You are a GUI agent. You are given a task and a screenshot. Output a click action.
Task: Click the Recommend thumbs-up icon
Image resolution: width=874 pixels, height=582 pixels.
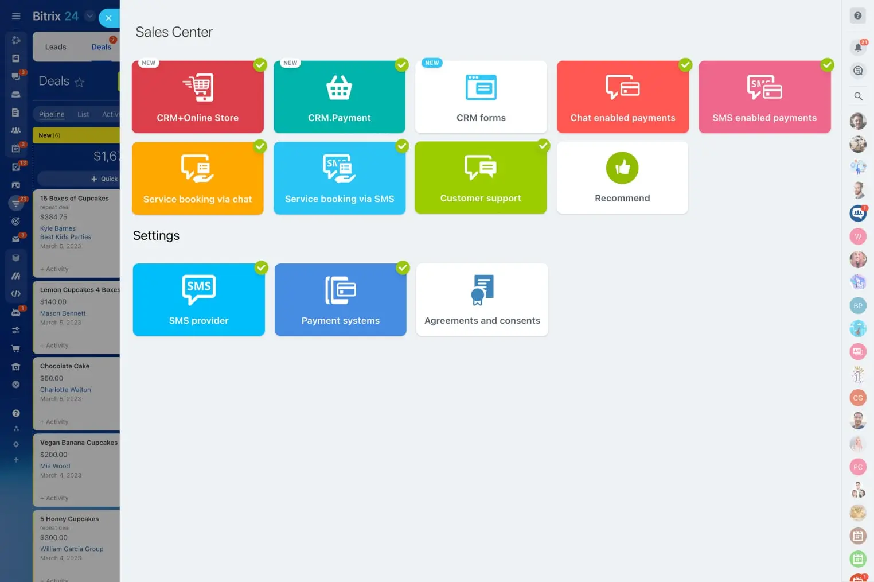click(x=622, y=168)
